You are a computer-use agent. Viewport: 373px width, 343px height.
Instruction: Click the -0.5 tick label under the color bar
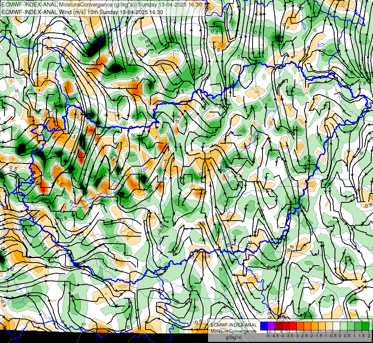point(333,336)
